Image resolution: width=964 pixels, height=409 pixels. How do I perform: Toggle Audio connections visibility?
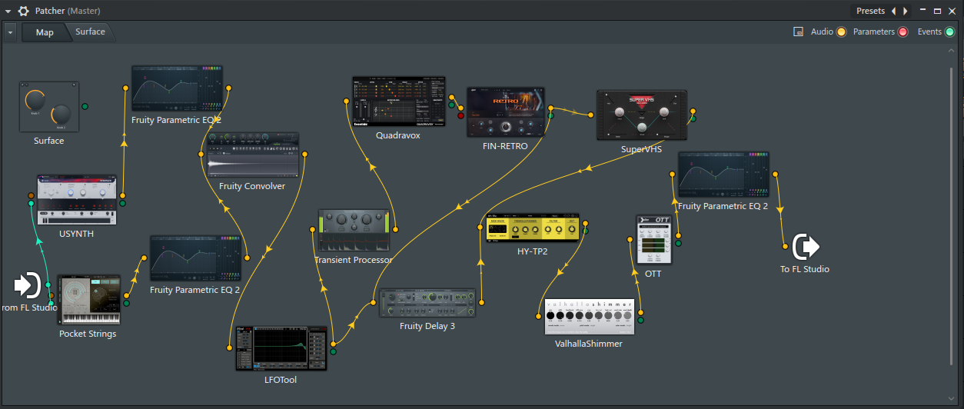point(841,32)
